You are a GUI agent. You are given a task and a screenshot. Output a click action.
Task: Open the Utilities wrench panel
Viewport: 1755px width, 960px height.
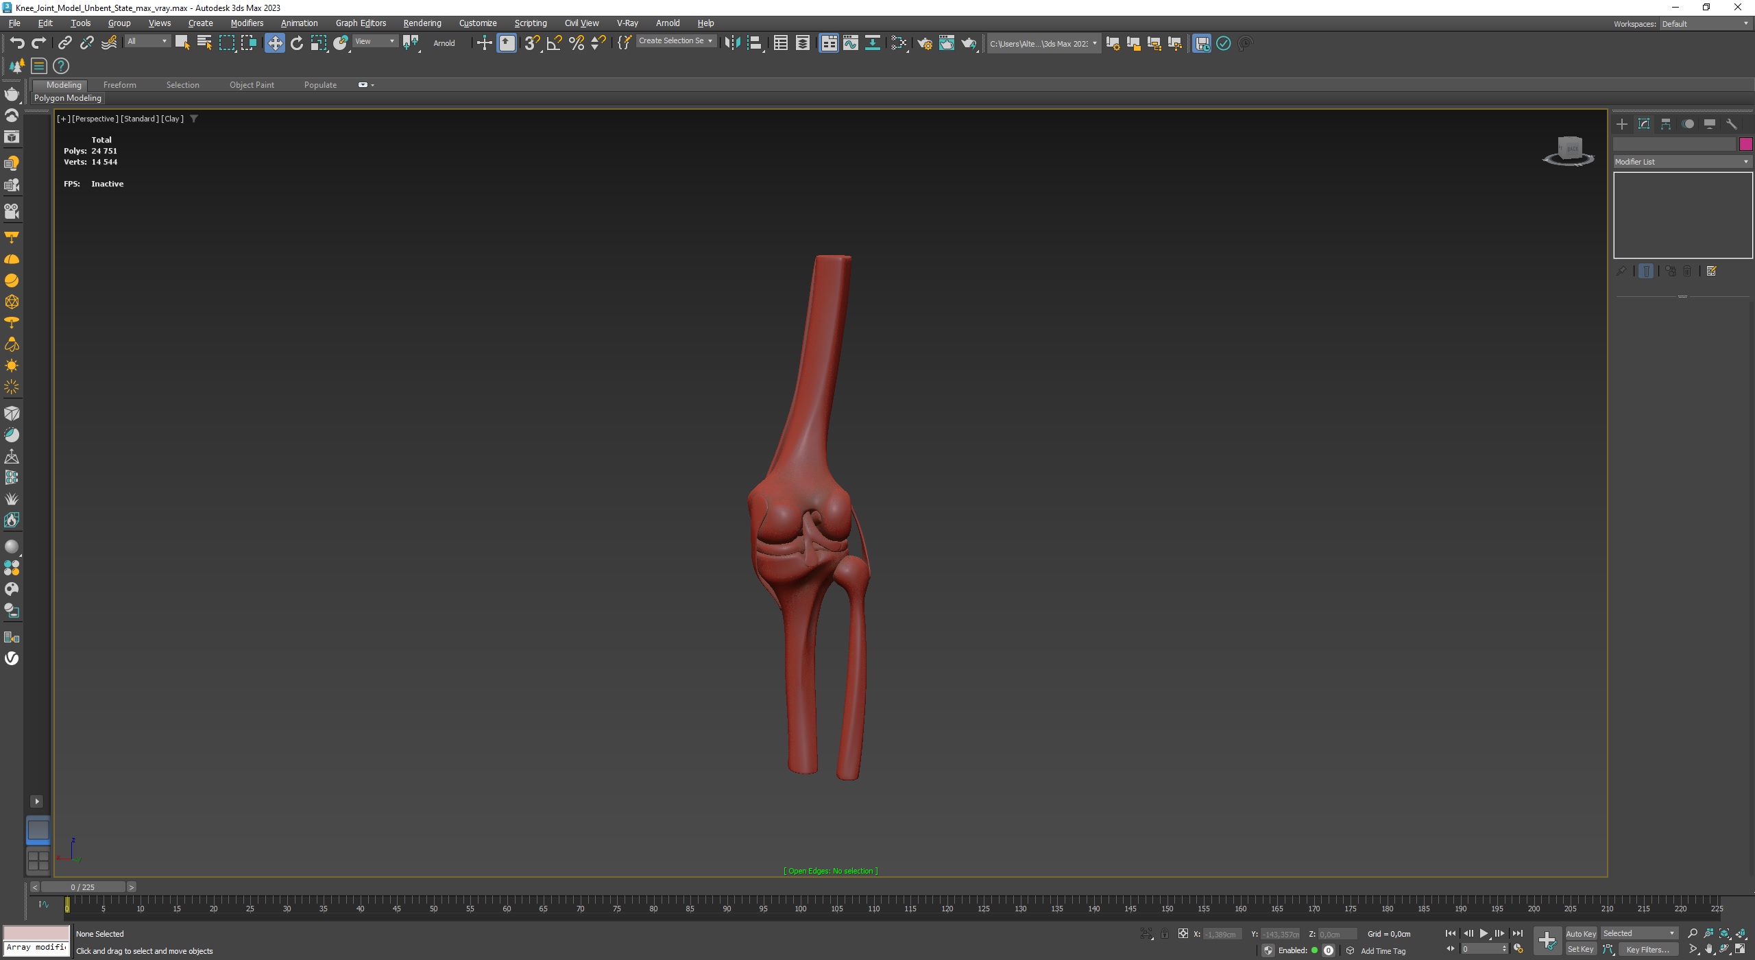click(x=1732, y=124)
